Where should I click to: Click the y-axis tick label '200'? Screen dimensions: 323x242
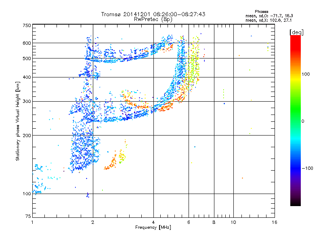[27, 136]
